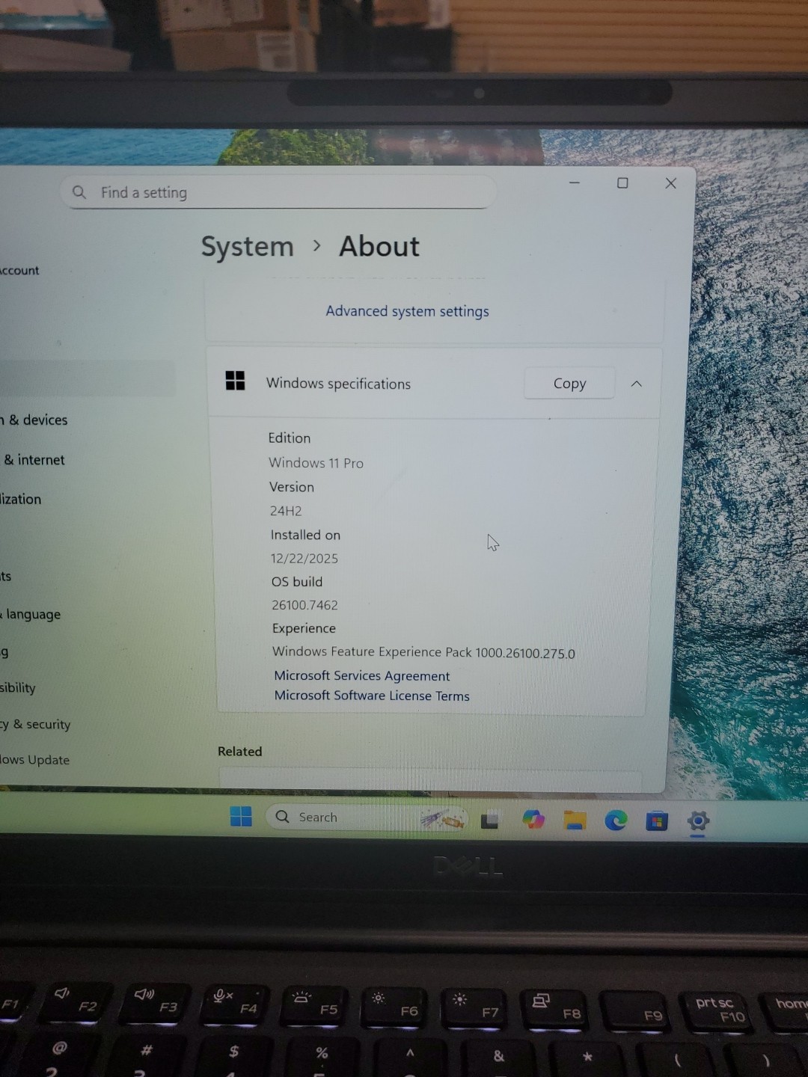
Task: Go back to System in breadcrumb
Action: tap(247, 247)
